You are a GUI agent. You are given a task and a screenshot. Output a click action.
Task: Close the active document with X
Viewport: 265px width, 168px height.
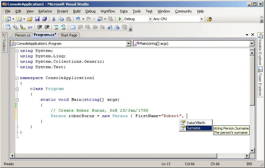(253, 35)
